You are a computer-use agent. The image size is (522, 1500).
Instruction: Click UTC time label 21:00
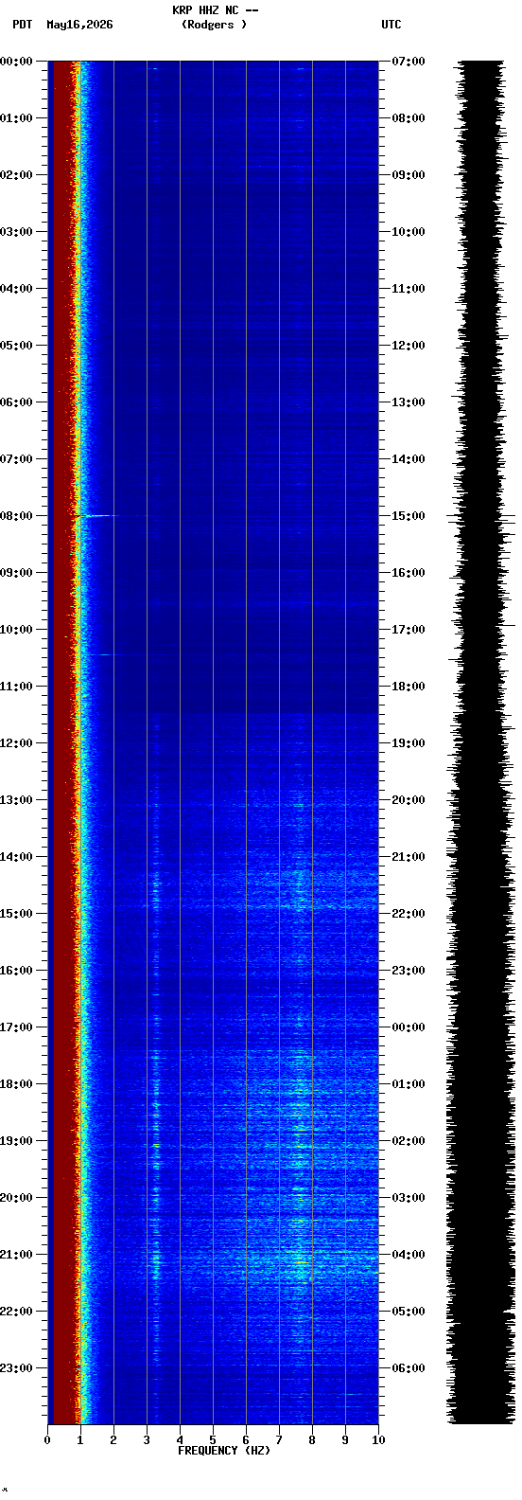click(x=409, y=857)
